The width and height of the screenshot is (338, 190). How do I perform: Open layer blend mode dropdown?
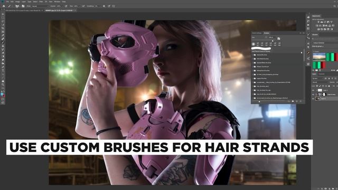click(x=321, y=82)
